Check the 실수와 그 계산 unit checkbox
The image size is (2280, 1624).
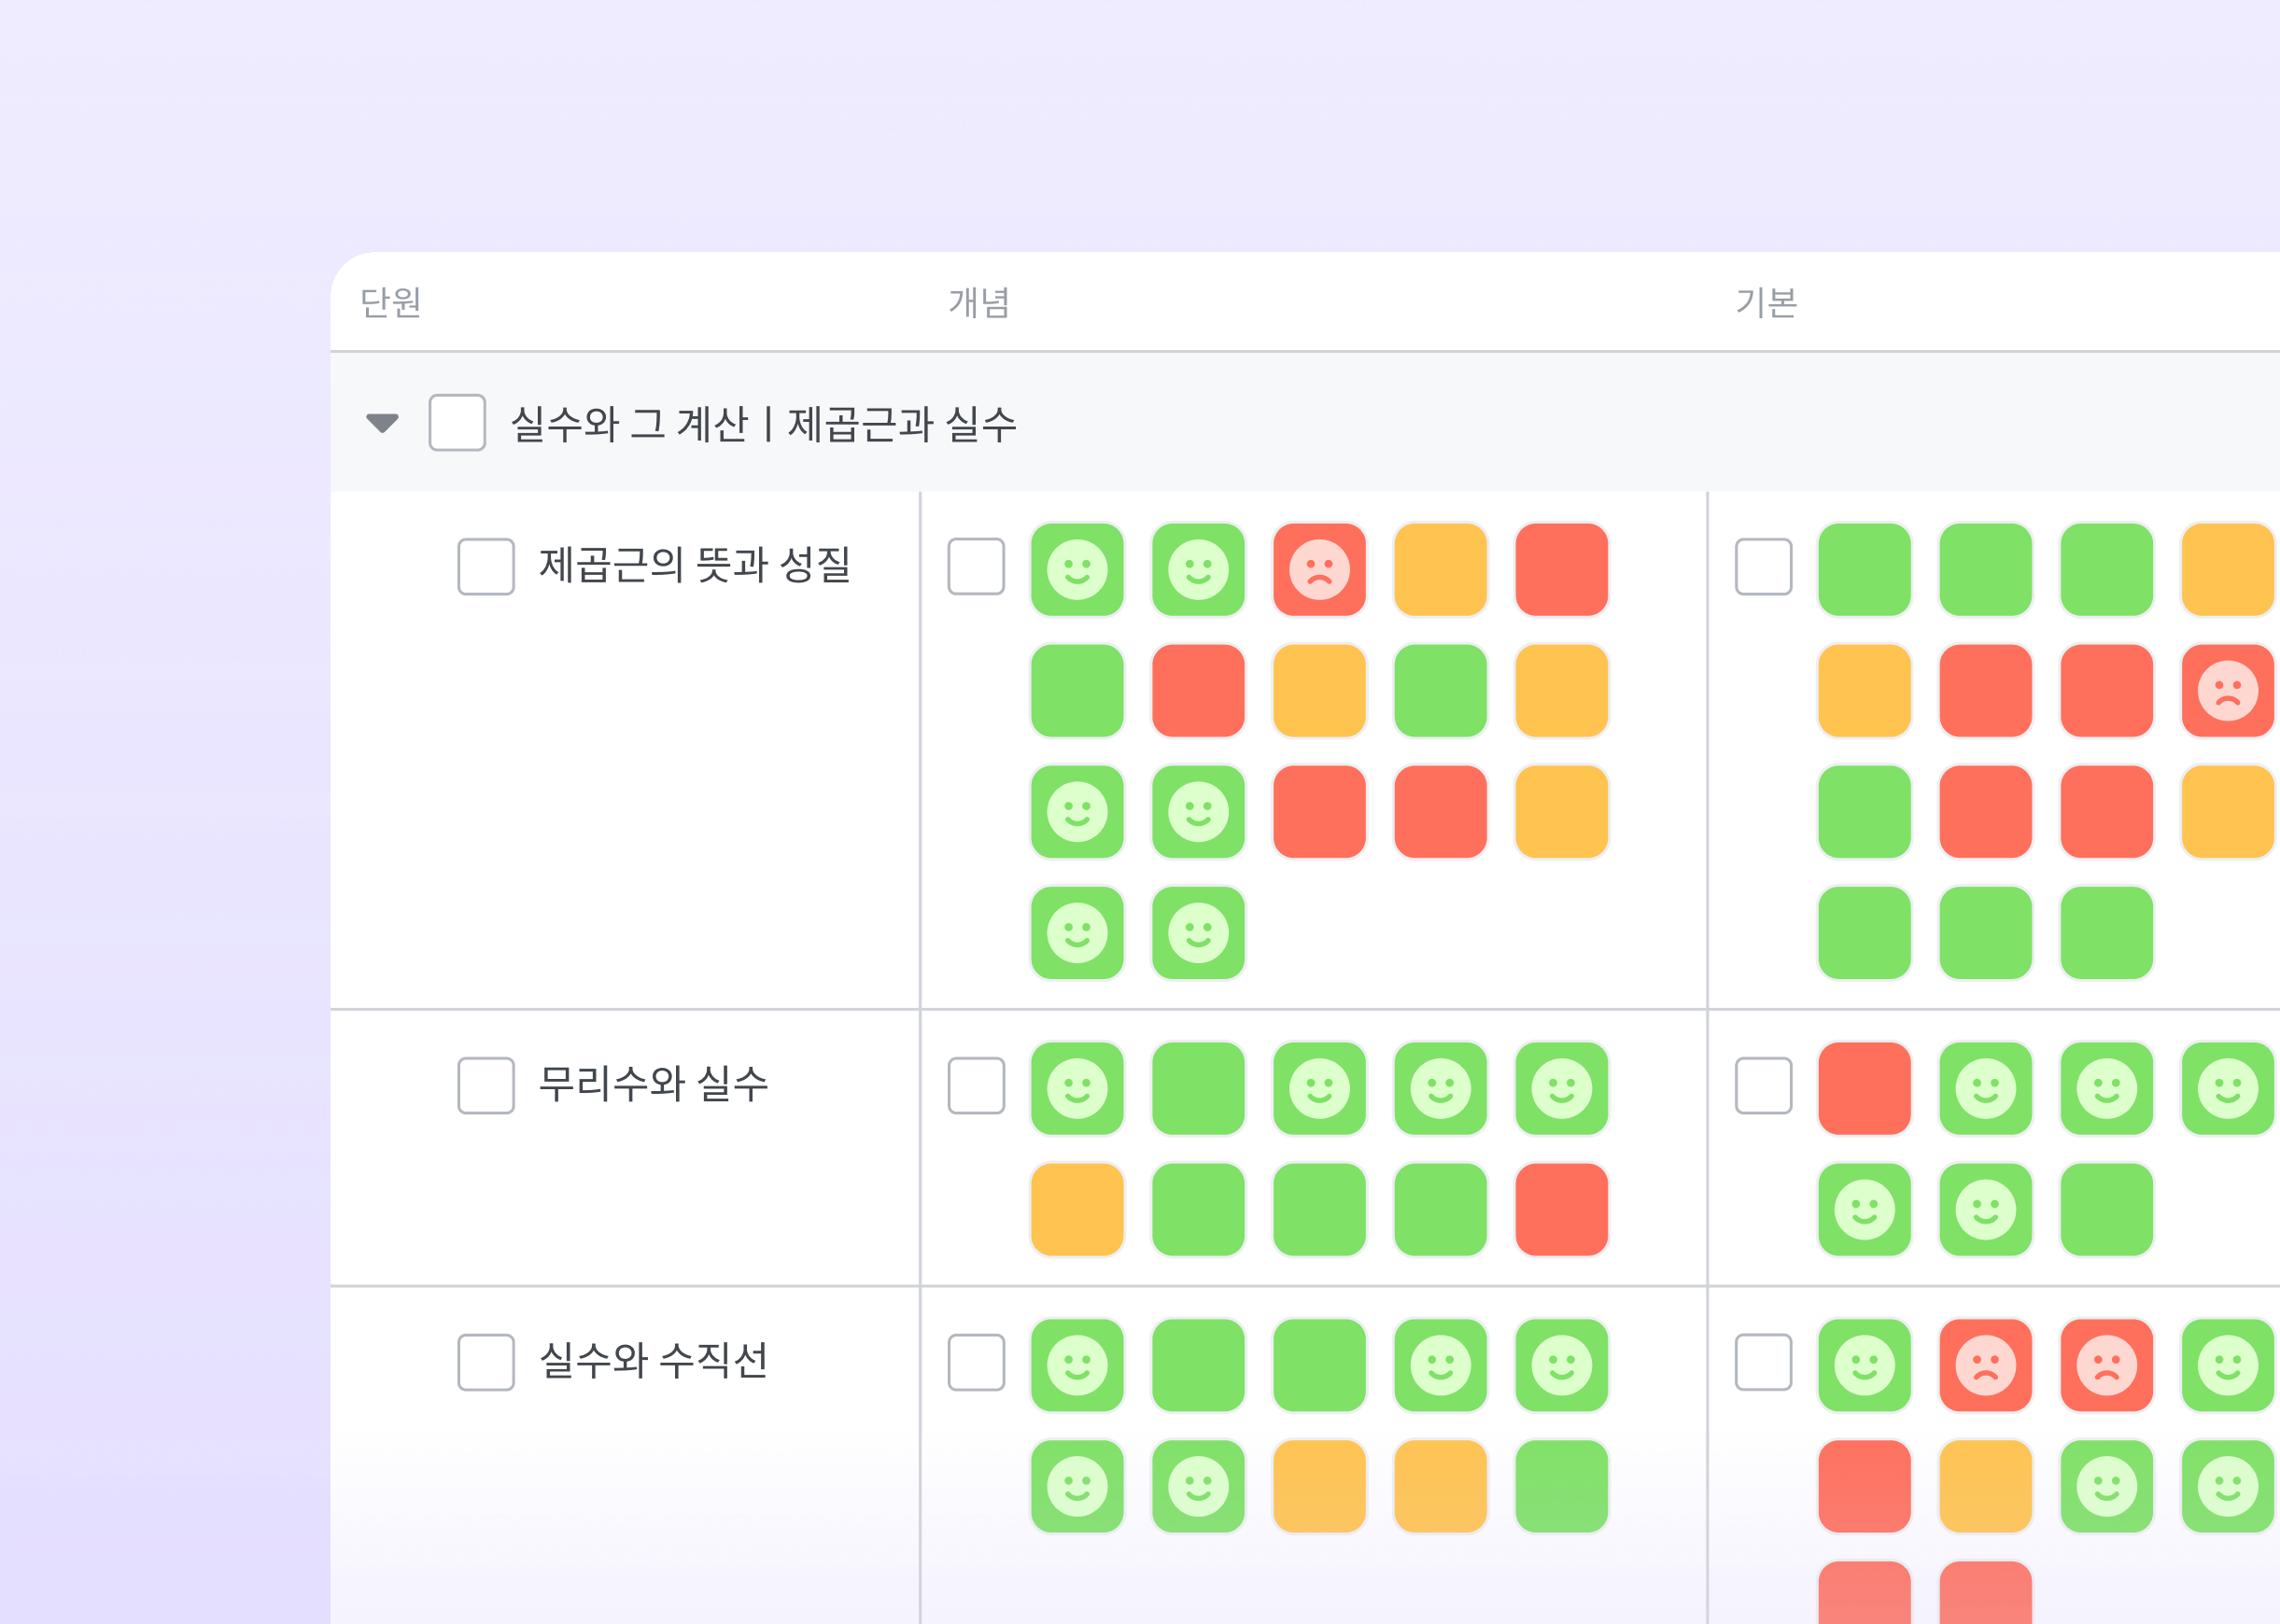[x=457, y=423]
